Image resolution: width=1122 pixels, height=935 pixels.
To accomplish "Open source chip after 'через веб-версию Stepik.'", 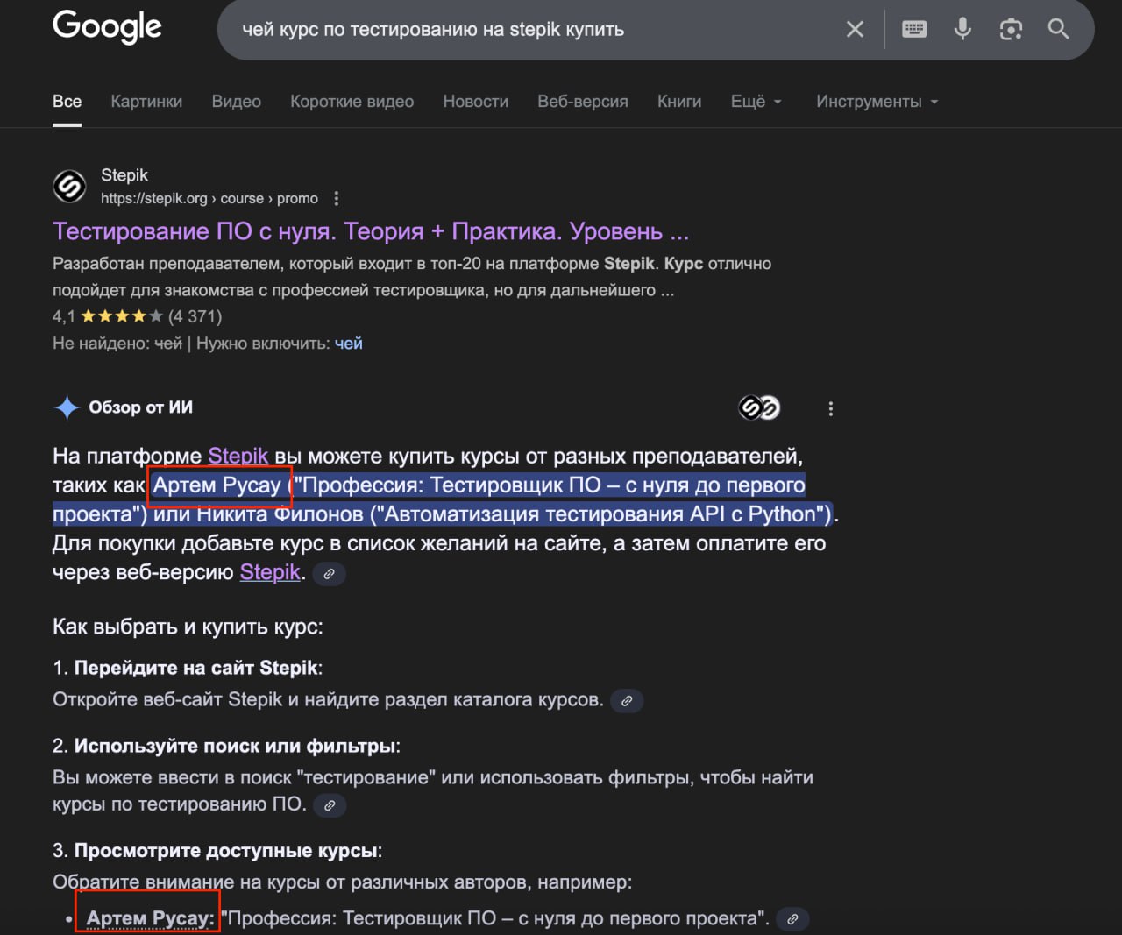I will click(x=330, y=574).
